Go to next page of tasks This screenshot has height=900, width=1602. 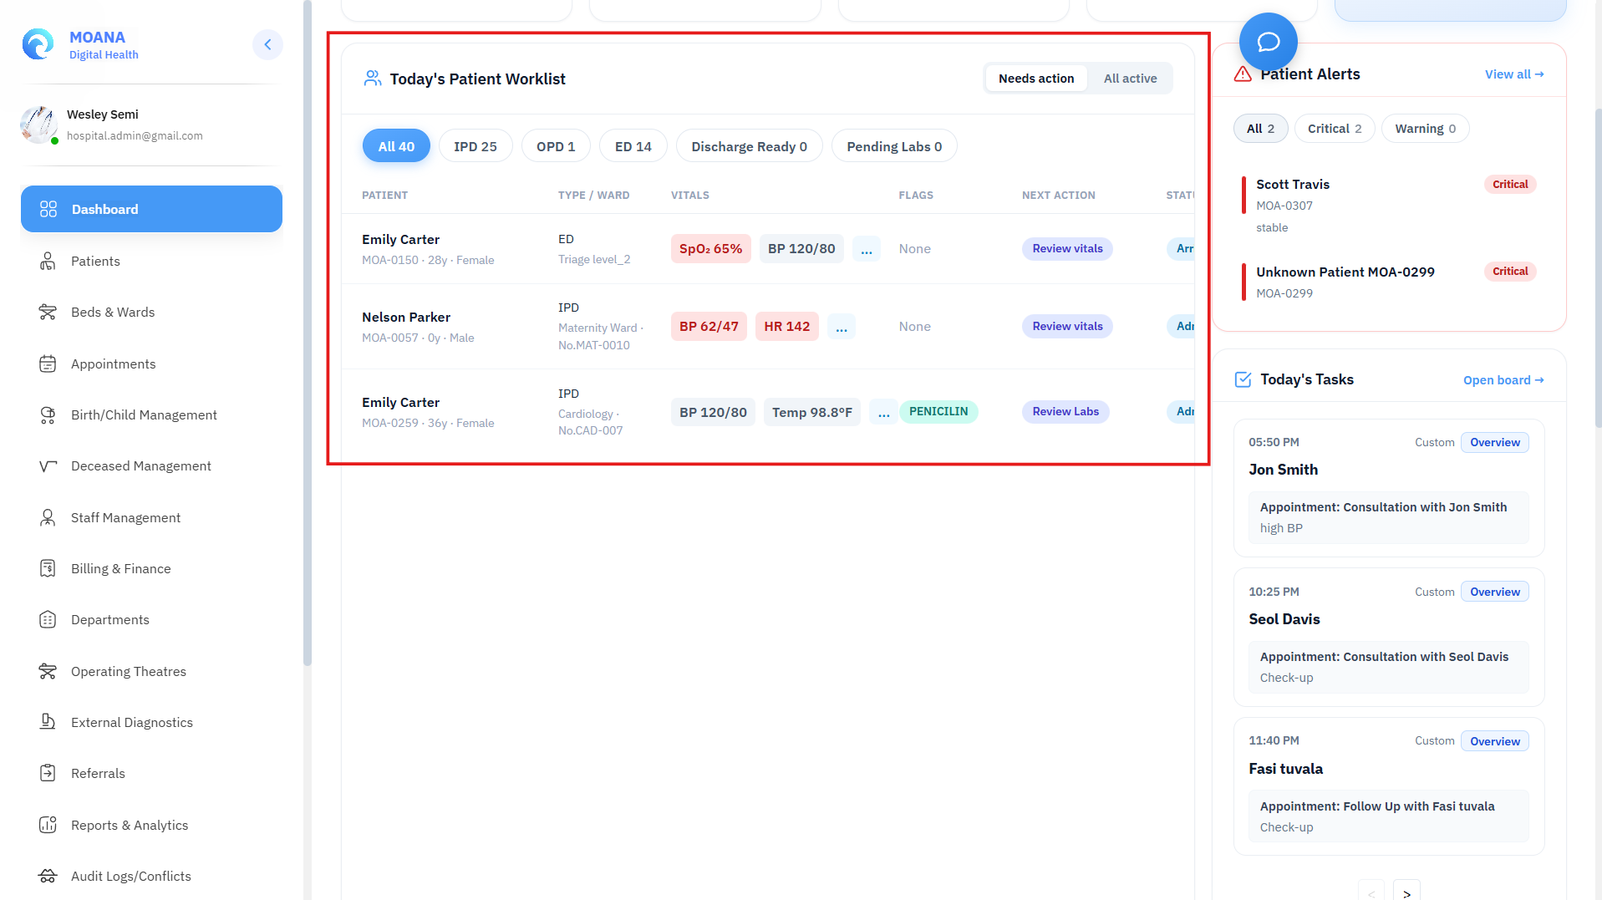point(1406,892)
